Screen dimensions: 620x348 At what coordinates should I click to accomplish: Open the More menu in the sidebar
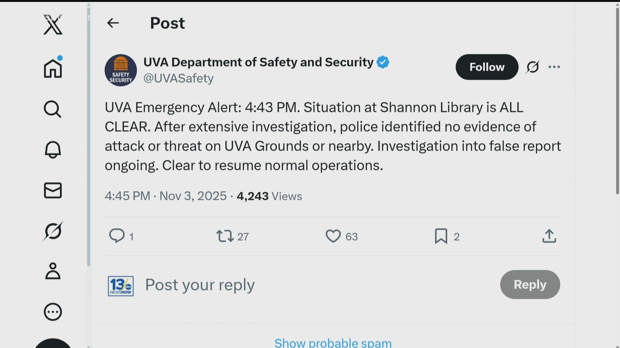(x=53, y=312)
